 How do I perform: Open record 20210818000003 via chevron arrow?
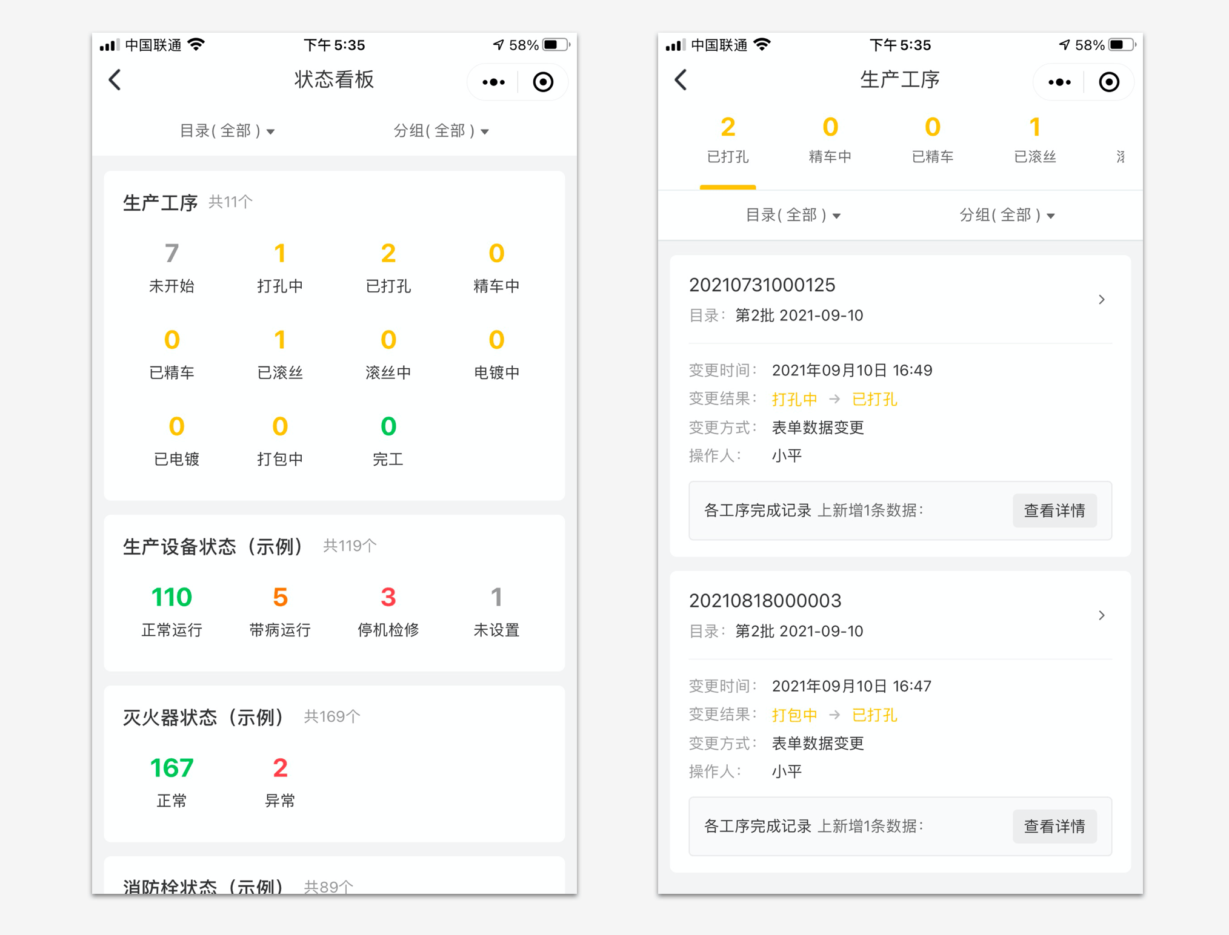[1101, 615]
